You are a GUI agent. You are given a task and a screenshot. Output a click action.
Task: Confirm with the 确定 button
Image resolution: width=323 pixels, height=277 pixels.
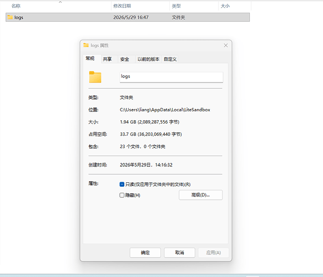(x=145, y=253)
